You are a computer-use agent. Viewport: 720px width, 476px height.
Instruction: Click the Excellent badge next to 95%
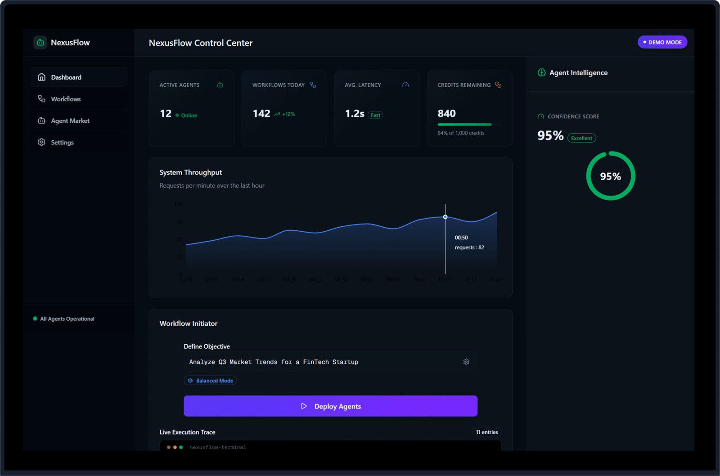(x=581, y=138)
